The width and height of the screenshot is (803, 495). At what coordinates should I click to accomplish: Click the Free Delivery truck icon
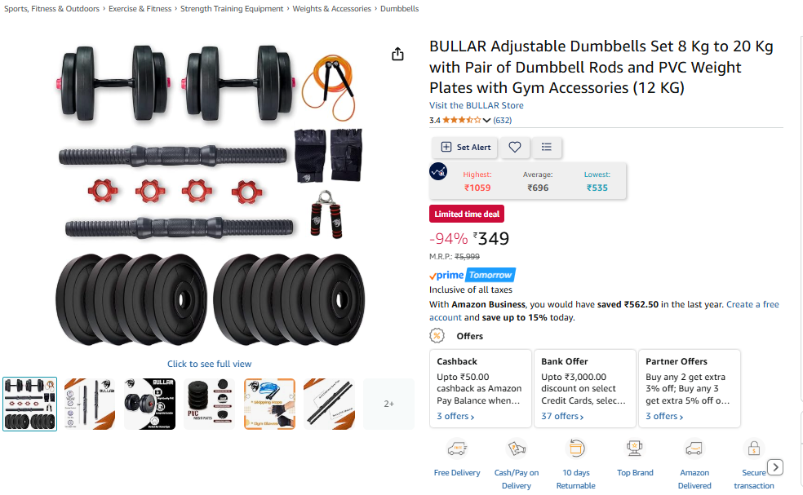click(x=457, y=449)
